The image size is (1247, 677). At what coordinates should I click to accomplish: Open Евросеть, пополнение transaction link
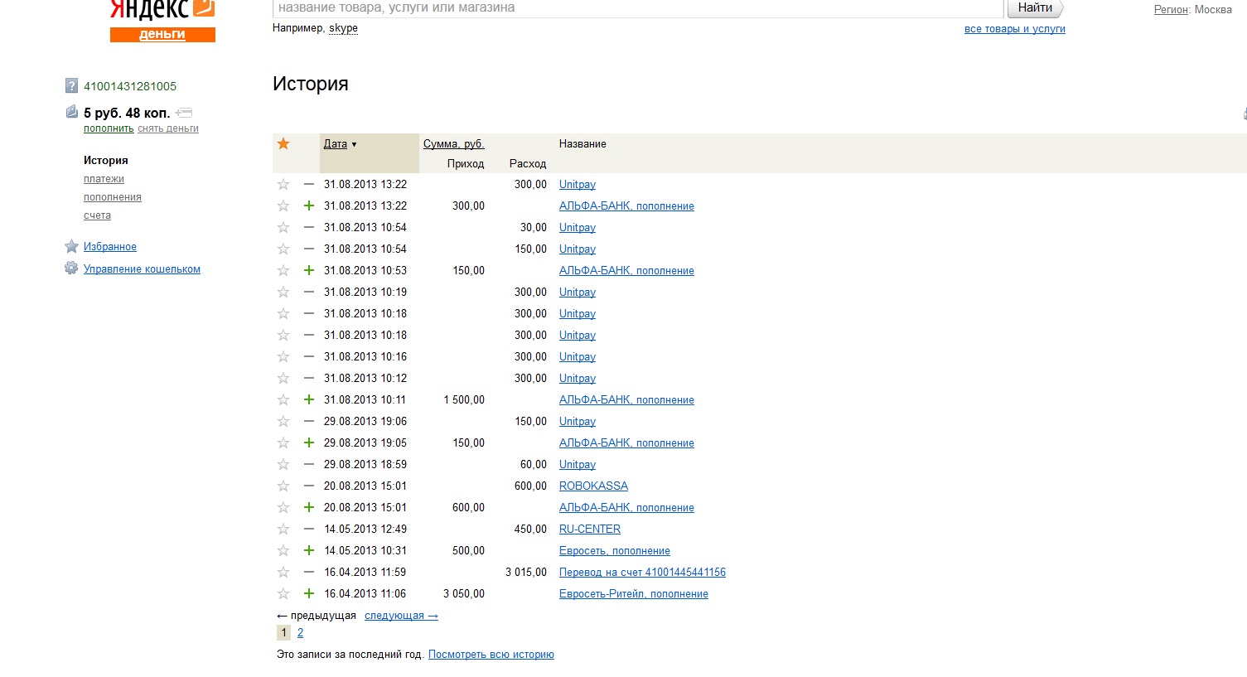pyautogui.click(x=615, y=550)
